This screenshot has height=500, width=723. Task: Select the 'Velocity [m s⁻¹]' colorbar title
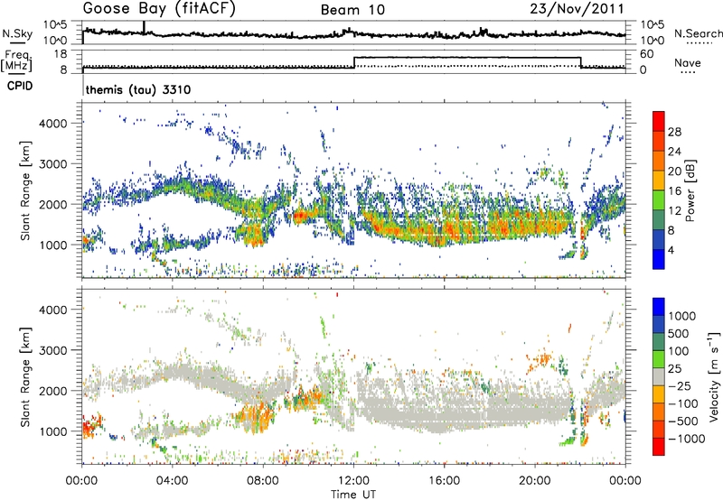pos(714,376)
